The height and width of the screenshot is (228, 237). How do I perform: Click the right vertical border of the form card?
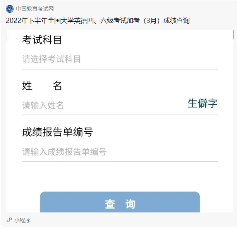click(x=234, y=35)
